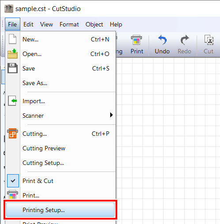Click the floppy disk save icon
220x224 pixels.
click(12, 68)
